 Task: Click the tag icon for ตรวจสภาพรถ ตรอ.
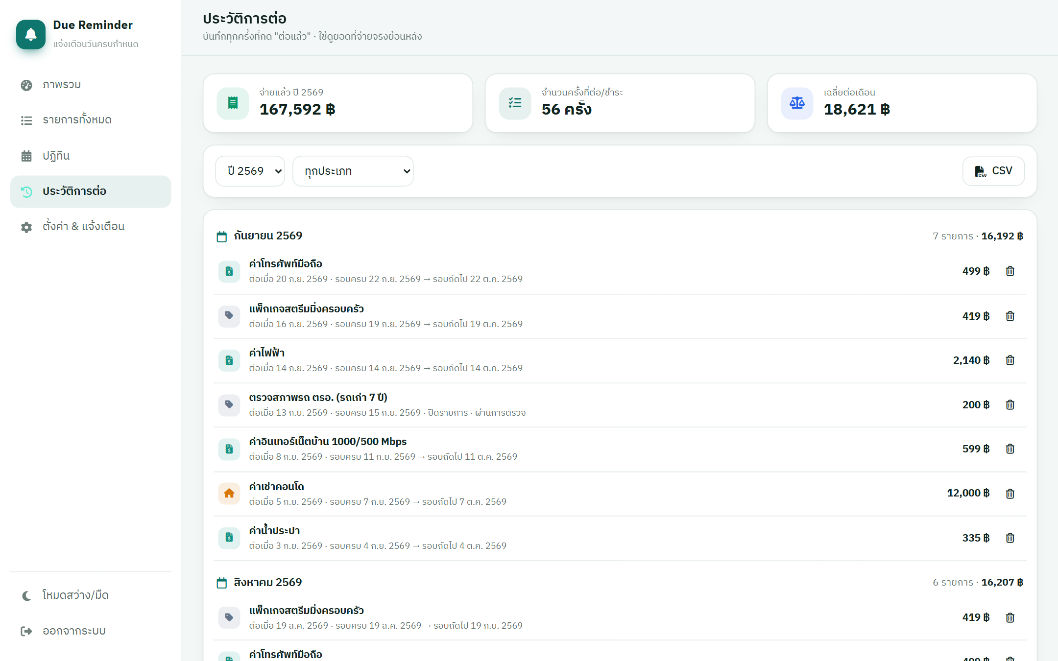pos(229,405)
